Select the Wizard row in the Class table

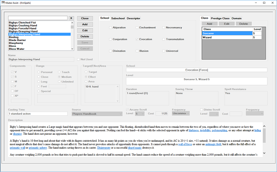click(232, 37)
